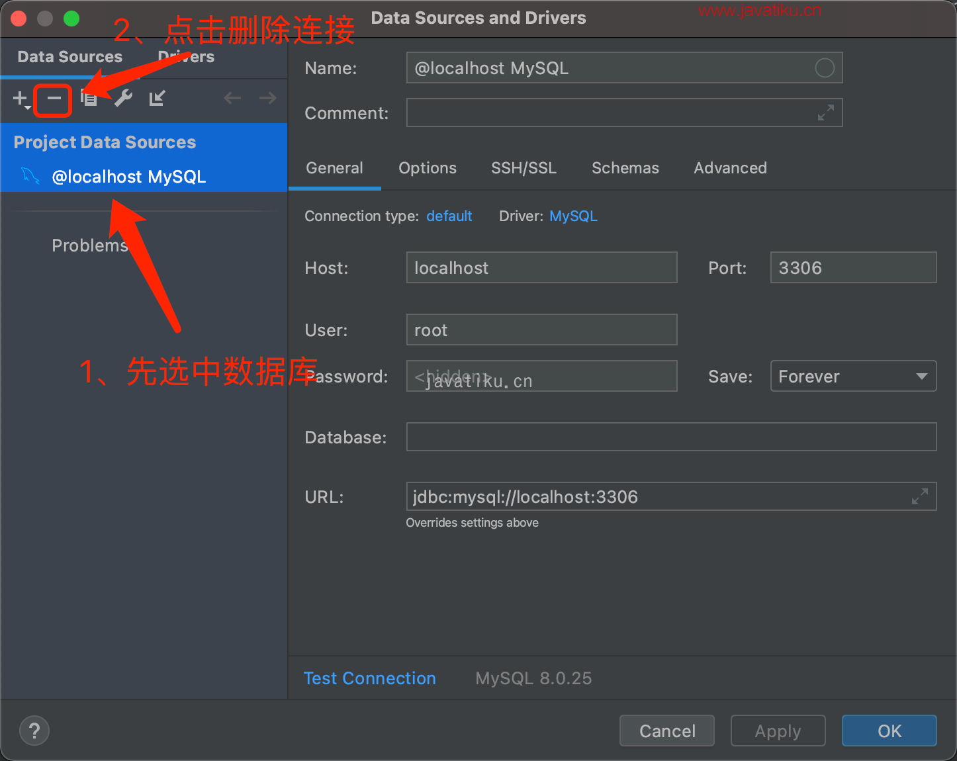Switch to the Drivers tab

[186, 57]
